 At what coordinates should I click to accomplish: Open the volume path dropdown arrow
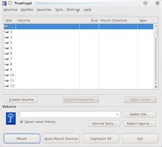point(117,114)
